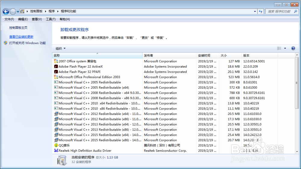Click version 12.0.6514.5001 cell
The image size is (301, 169).
[x=254, y=61]
